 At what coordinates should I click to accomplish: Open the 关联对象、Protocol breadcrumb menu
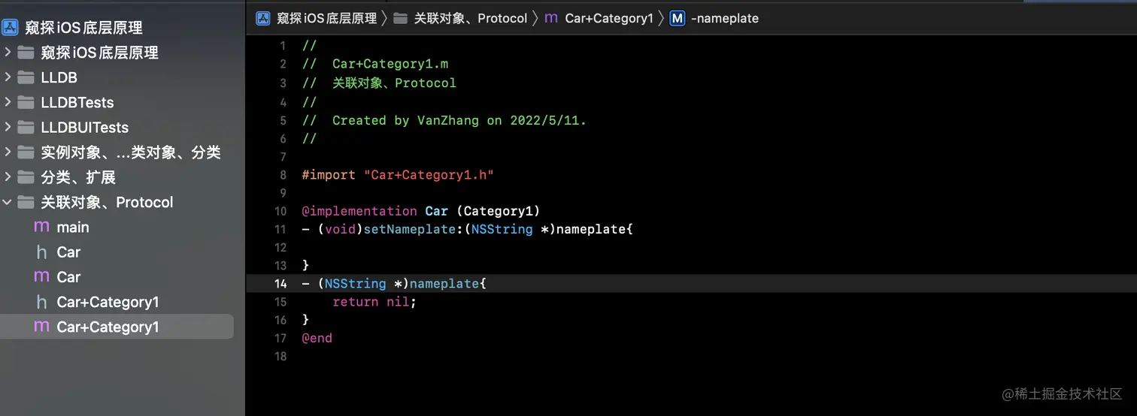pyautogui.click(x=470, y=18)
